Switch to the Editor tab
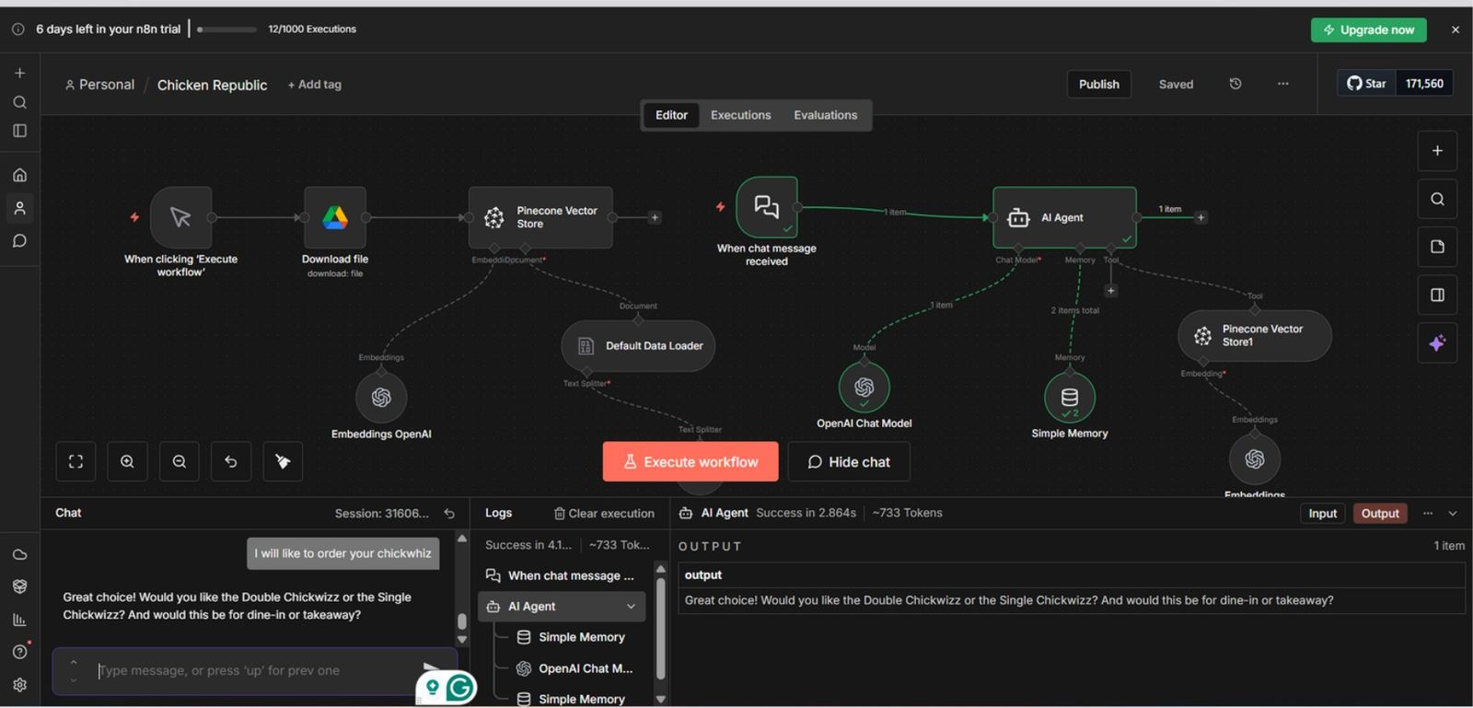The width and height of the screenshot is (1473, 708). click(x=671, y=115)
